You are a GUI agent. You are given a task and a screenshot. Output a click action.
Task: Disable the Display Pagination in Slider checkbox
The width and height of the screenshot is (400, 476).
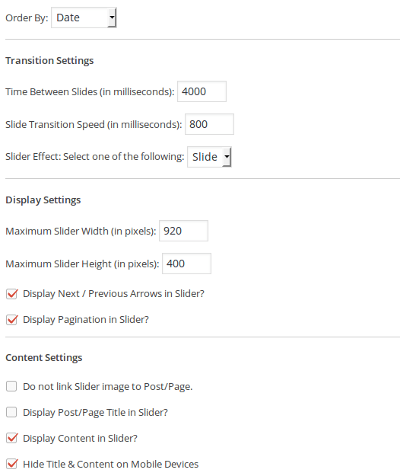[12, 320]
